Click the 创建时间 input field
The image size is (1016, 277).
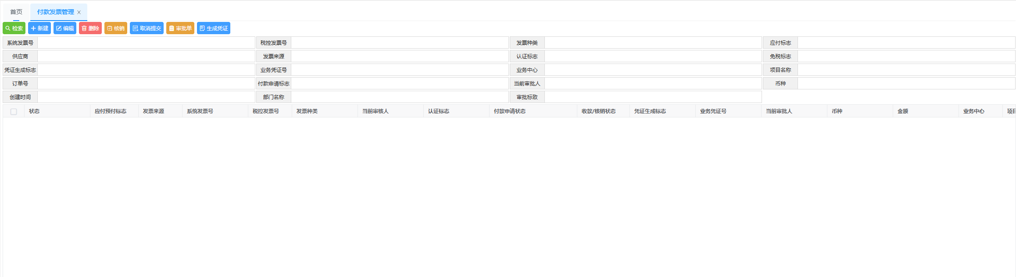(146, 97)
